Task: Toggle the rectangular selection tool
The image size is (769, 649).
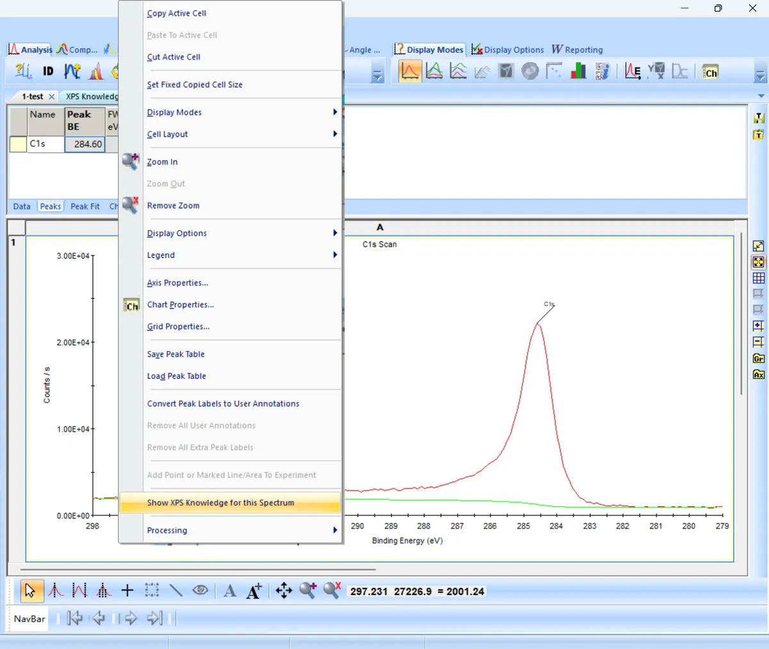Action: pyautogui.click(x=152, y=591)
